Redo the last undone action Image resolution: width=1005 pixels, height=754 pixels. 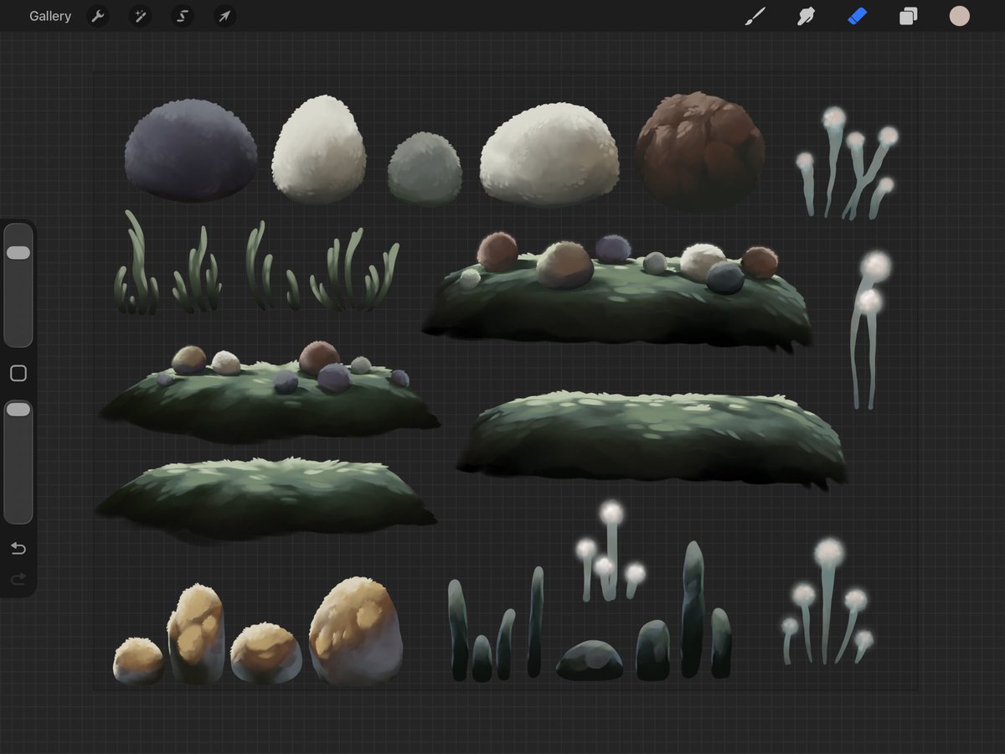(18, 579)
